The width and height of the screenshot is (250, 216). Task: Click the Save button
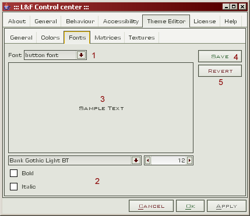click(x=220, y=56)
